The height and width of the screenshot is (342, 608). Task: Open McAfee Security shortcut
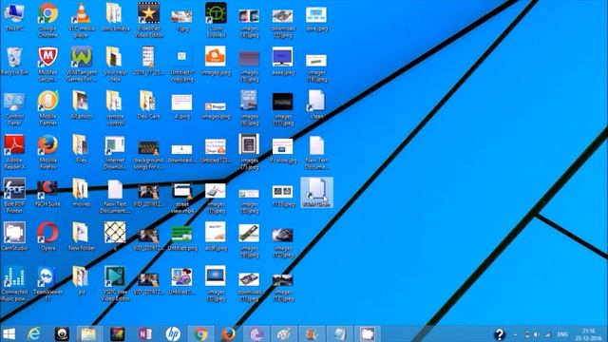(47, 65)
